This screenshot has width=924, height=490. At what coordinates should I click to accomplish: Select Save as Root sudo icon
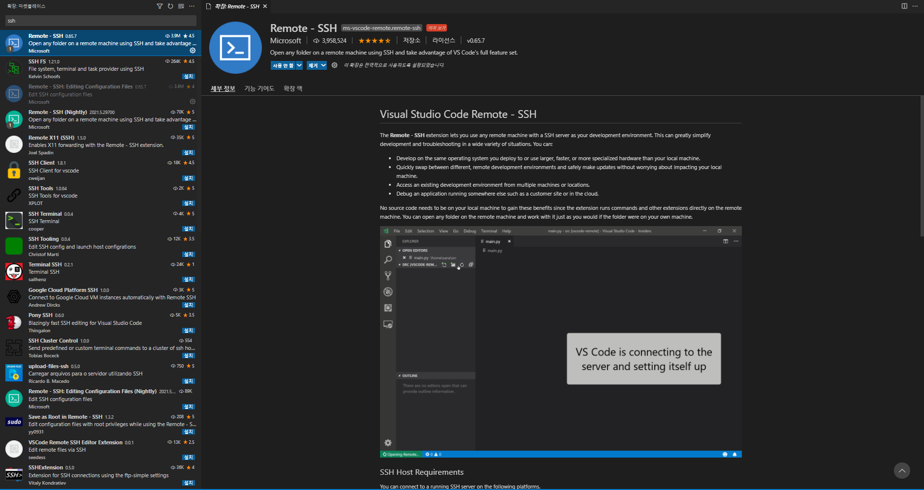pos(14,422)
